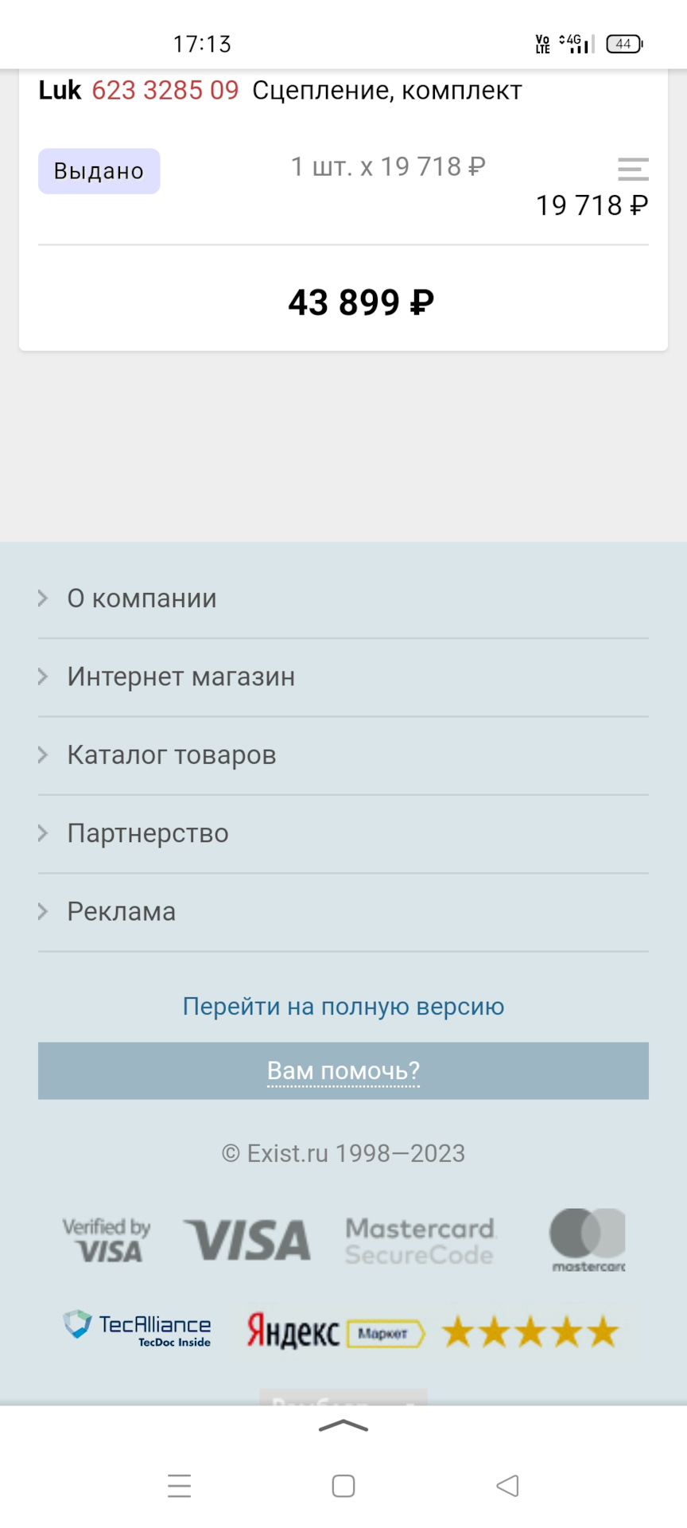Open the part number 623 3285 09 link
Viewport: 687px width, 1528px height.
(x=165, y=91)
